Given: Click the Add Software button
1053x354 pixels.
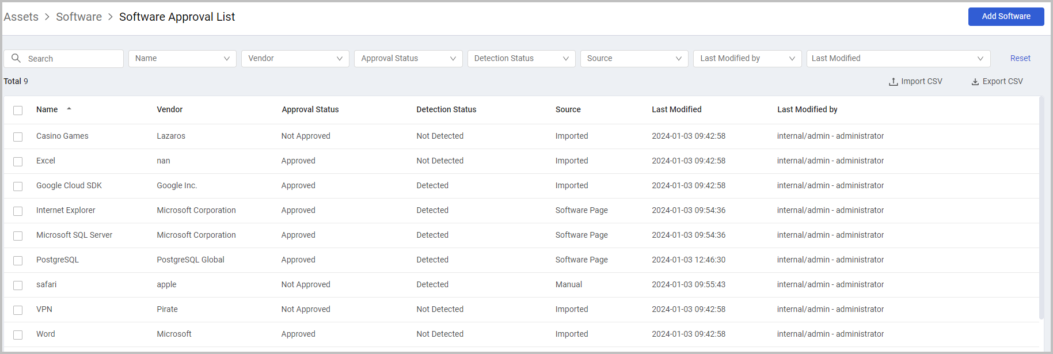Looking at the screenshot, I should click(1006, 16).
